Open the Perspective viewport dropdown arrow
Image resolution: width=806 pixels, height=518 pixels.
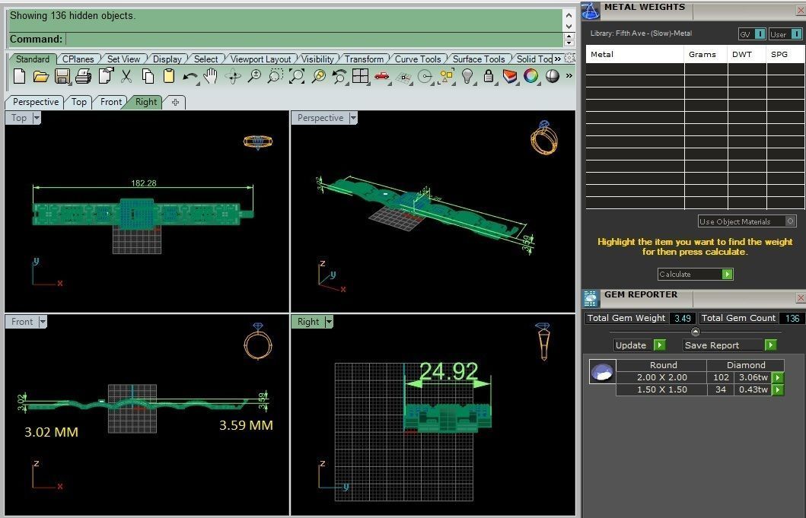point(353,118)
